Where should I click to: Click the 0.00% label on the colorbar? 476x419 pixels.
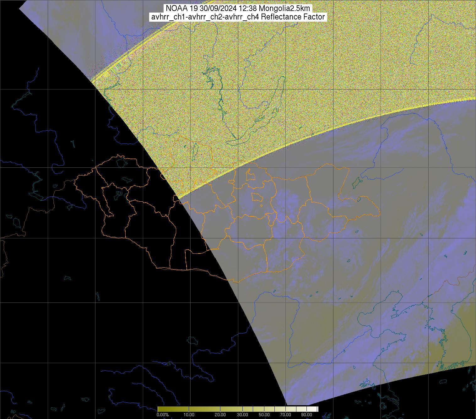point(162,415)
